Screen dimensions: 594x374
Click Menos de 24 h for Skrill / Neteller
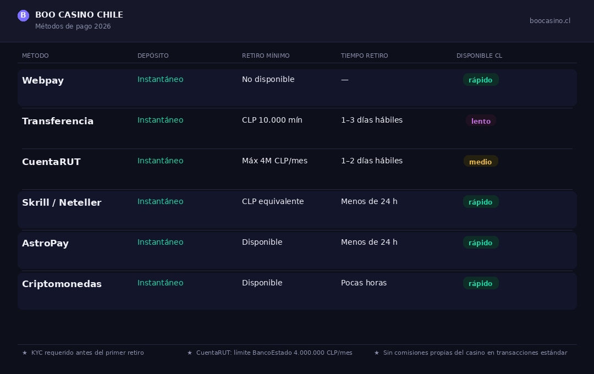369,201
